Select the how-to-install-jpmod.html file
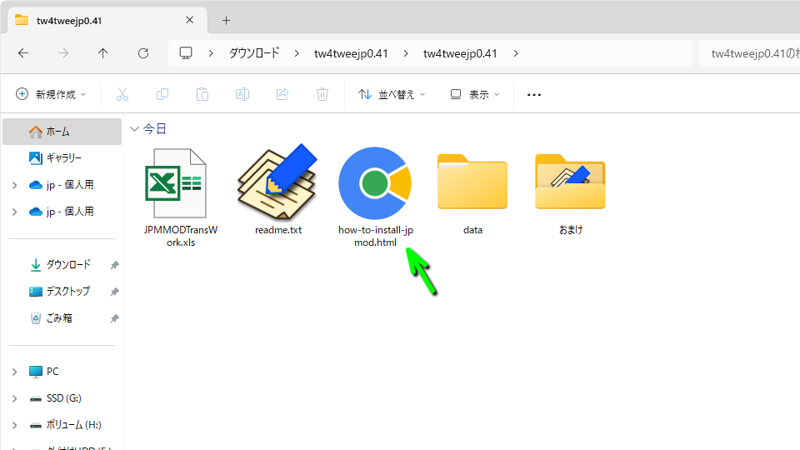800x450 pixels. pos(376,197)
